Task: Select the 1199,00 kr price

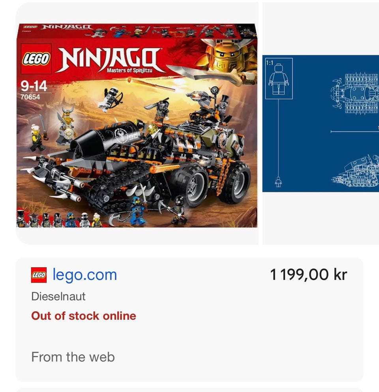Action: [308, 274]
